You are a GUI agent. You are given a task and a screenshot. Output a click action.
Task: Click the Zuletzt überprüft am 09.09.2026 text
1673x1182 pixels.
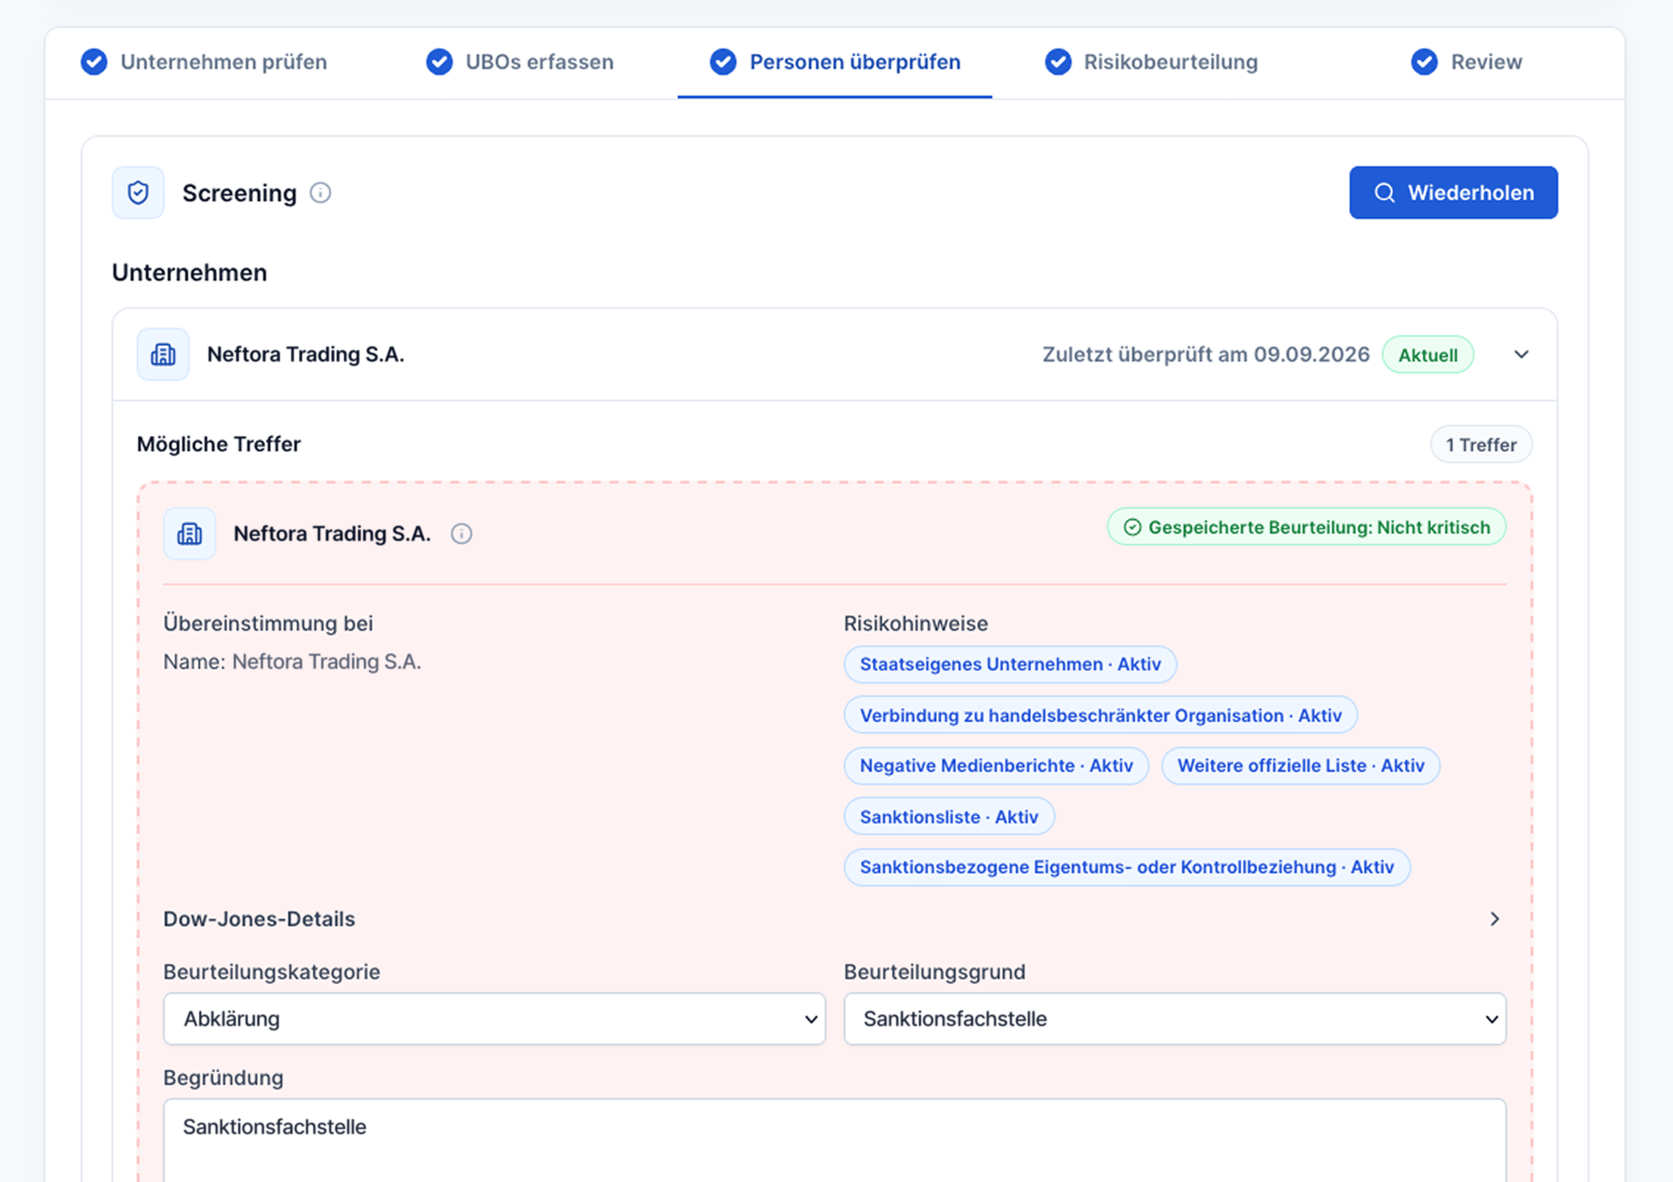[1206, 354]
